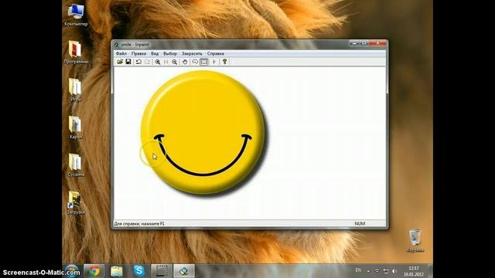Click the Run inpaint play arrow
This screenshot has height=278, width=495.
(214, 62)
